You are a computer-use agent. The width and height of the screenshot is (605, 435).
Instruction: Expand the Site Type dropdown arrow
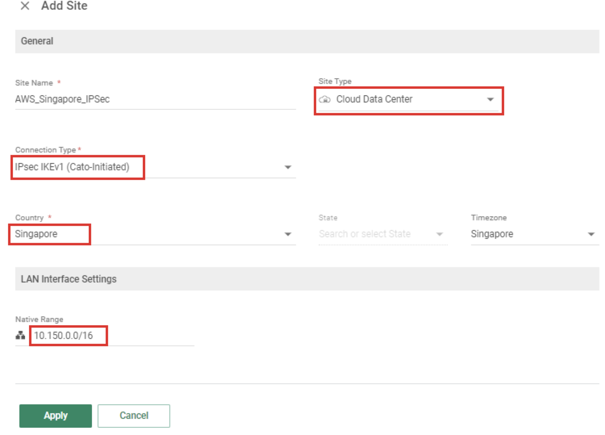click(x=490, y=99)
